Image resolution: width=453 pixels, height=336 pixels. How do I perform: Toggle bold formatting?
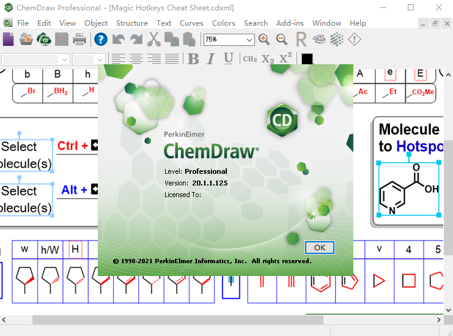[193, 59]
